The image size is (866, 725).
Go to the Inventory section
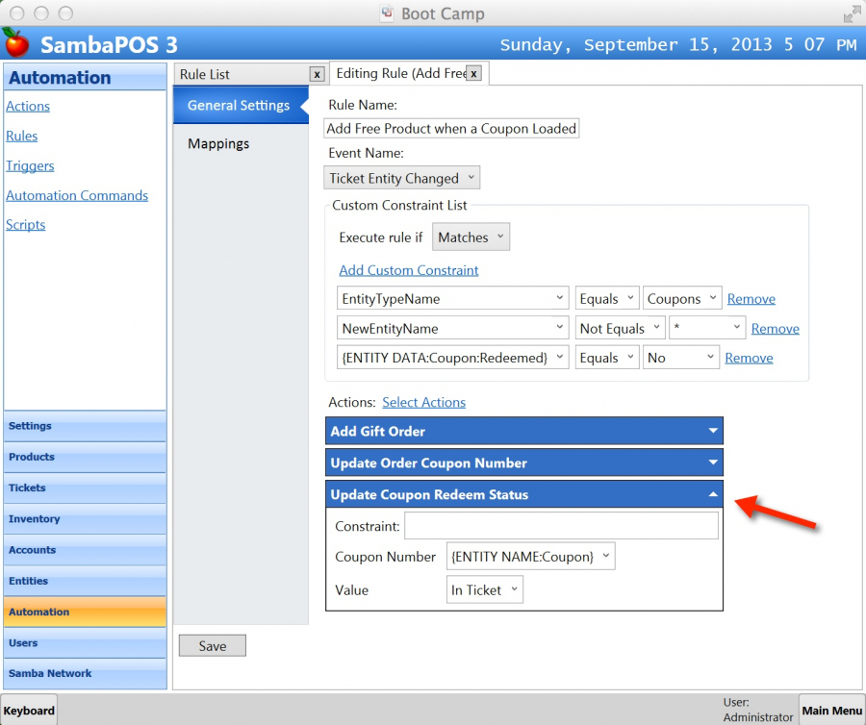coord(35,519)
